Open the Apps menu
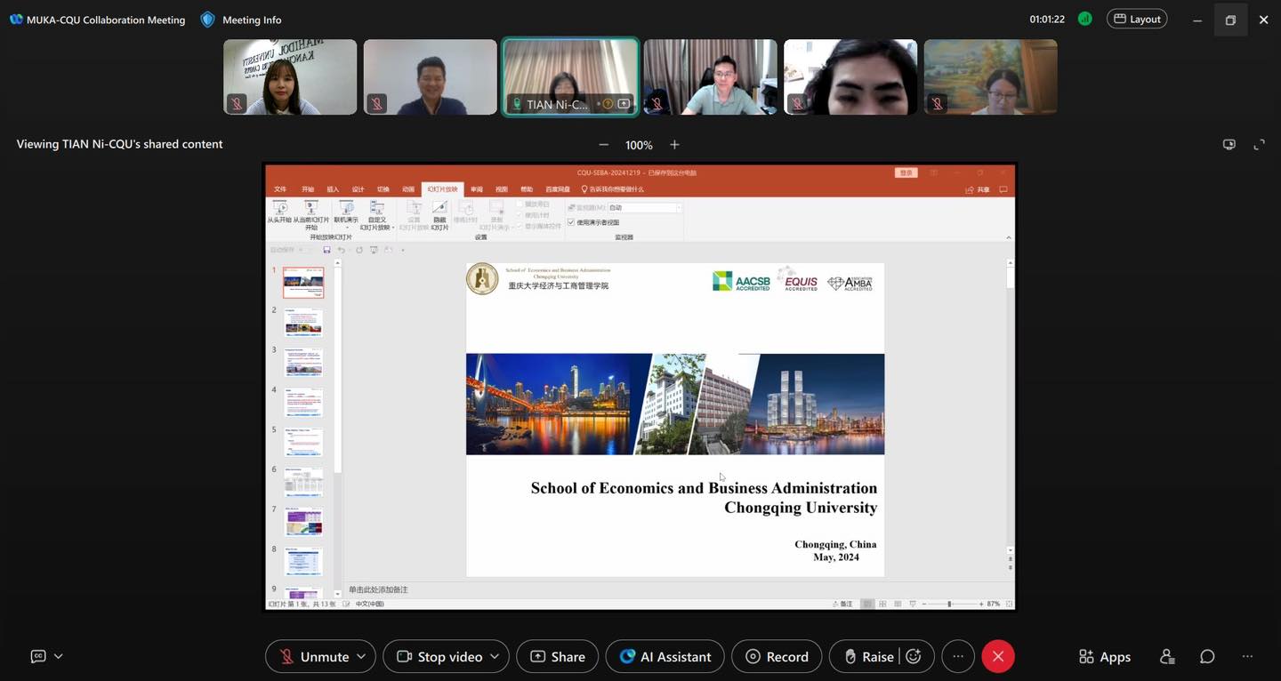The width and height of the screenshot is (1281, 681). pyautogui.click(x=1104, y=657)
